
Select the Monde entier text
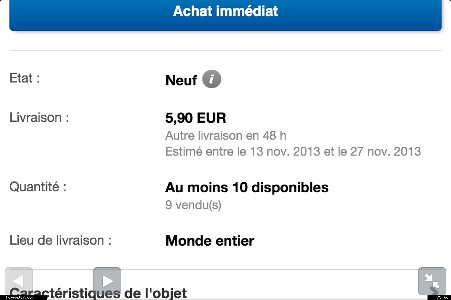(x=210, y=241)
